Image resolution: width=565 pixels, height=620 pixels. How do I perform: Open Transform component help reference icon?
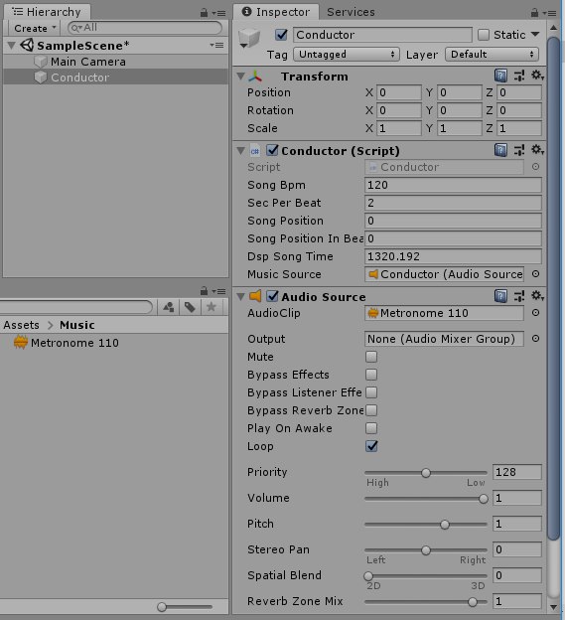[x=500, y=76]
